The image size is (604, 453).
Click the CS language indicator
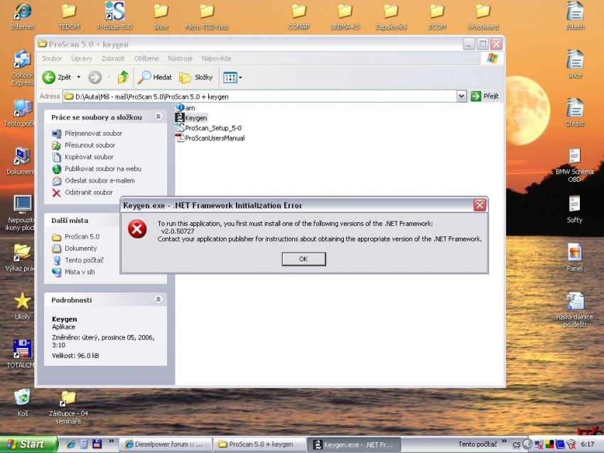pyautogui.click(x=516, y=444)
